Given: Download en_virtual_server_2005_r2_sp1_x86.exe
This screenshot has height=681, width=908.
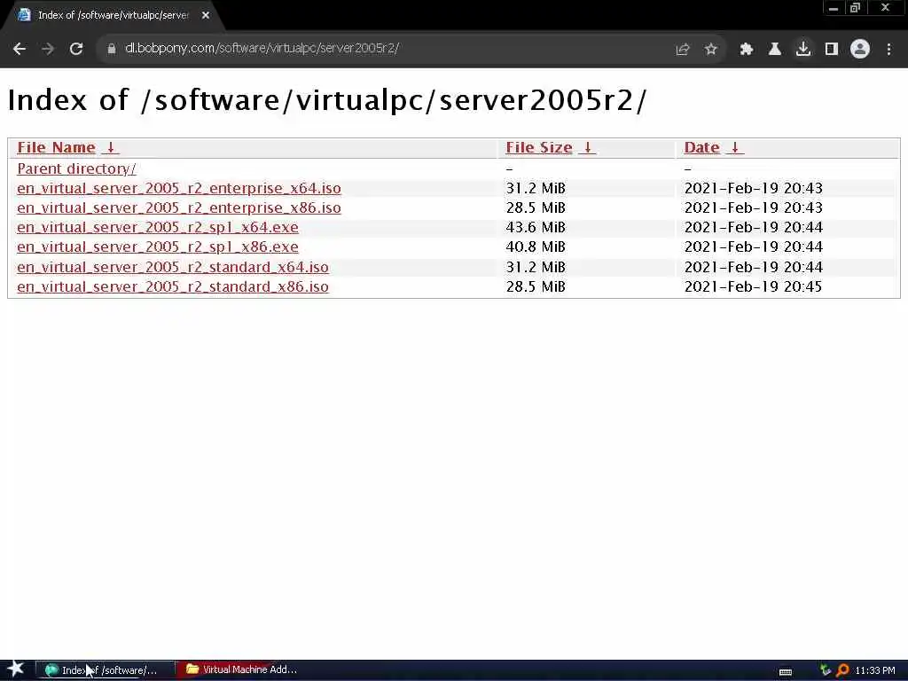Looking at the screenshot, I should pos(158,247).
